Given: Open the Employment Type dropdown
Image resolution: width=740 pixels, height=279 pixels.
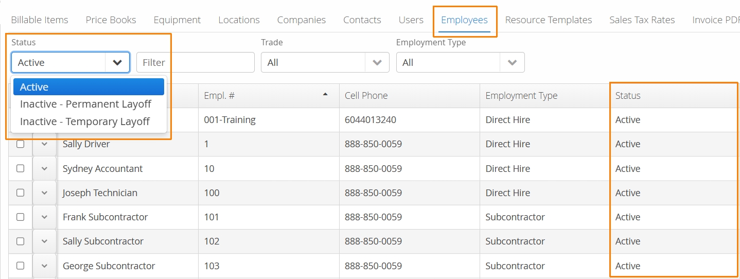Looking at the screenshot, I should 461,62.
